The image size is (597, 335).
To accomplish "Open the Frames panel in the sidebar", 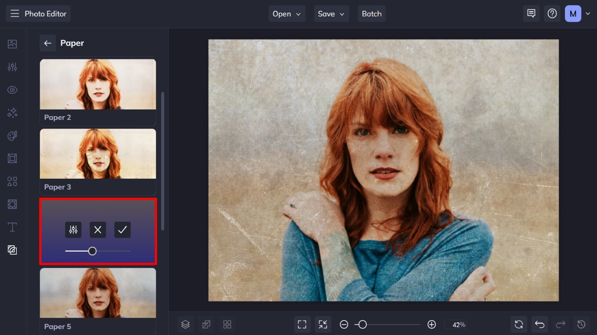I will click(12, 158).
